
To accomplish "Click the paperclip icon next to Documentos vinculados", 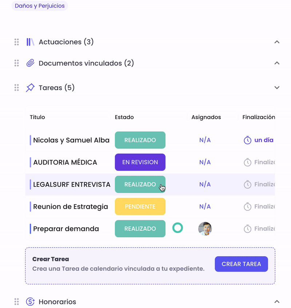I will [30, 63].
